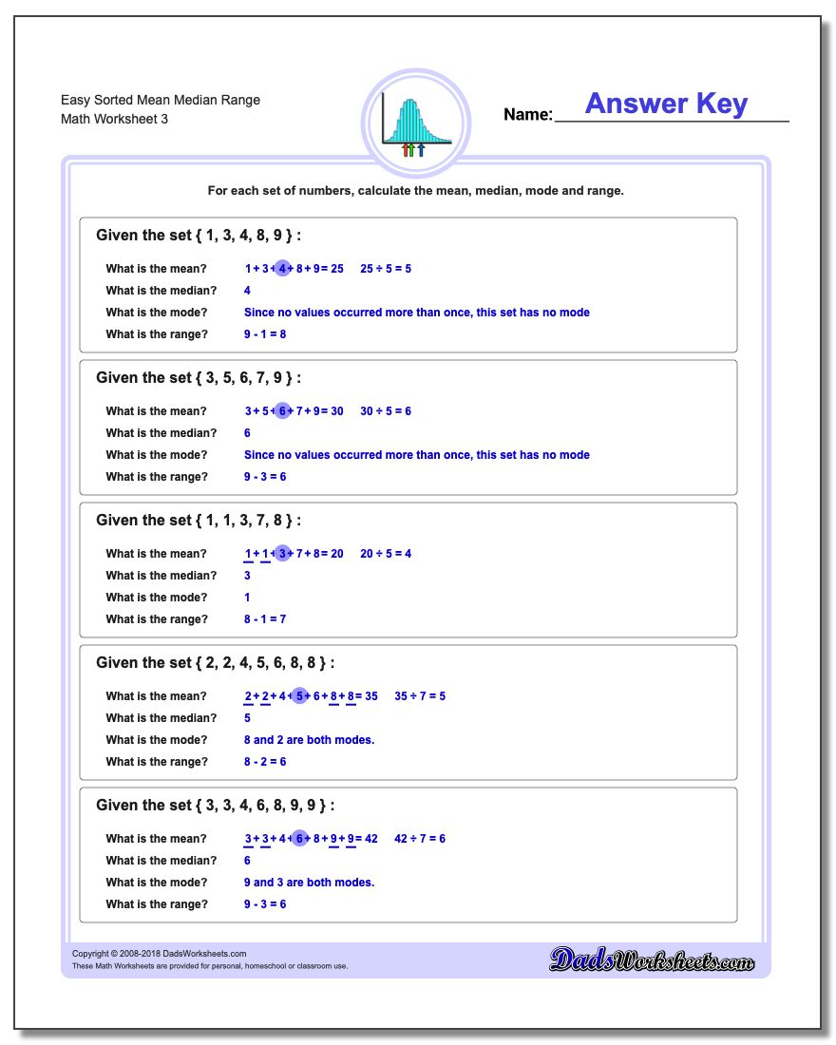Image resolution: width=836 pixels, height=1045 pixels.
Task: Click 'What is the range?' for set { 2, 2, 4, 5, 6, 8, 8 }
Action: click(157, 763)
